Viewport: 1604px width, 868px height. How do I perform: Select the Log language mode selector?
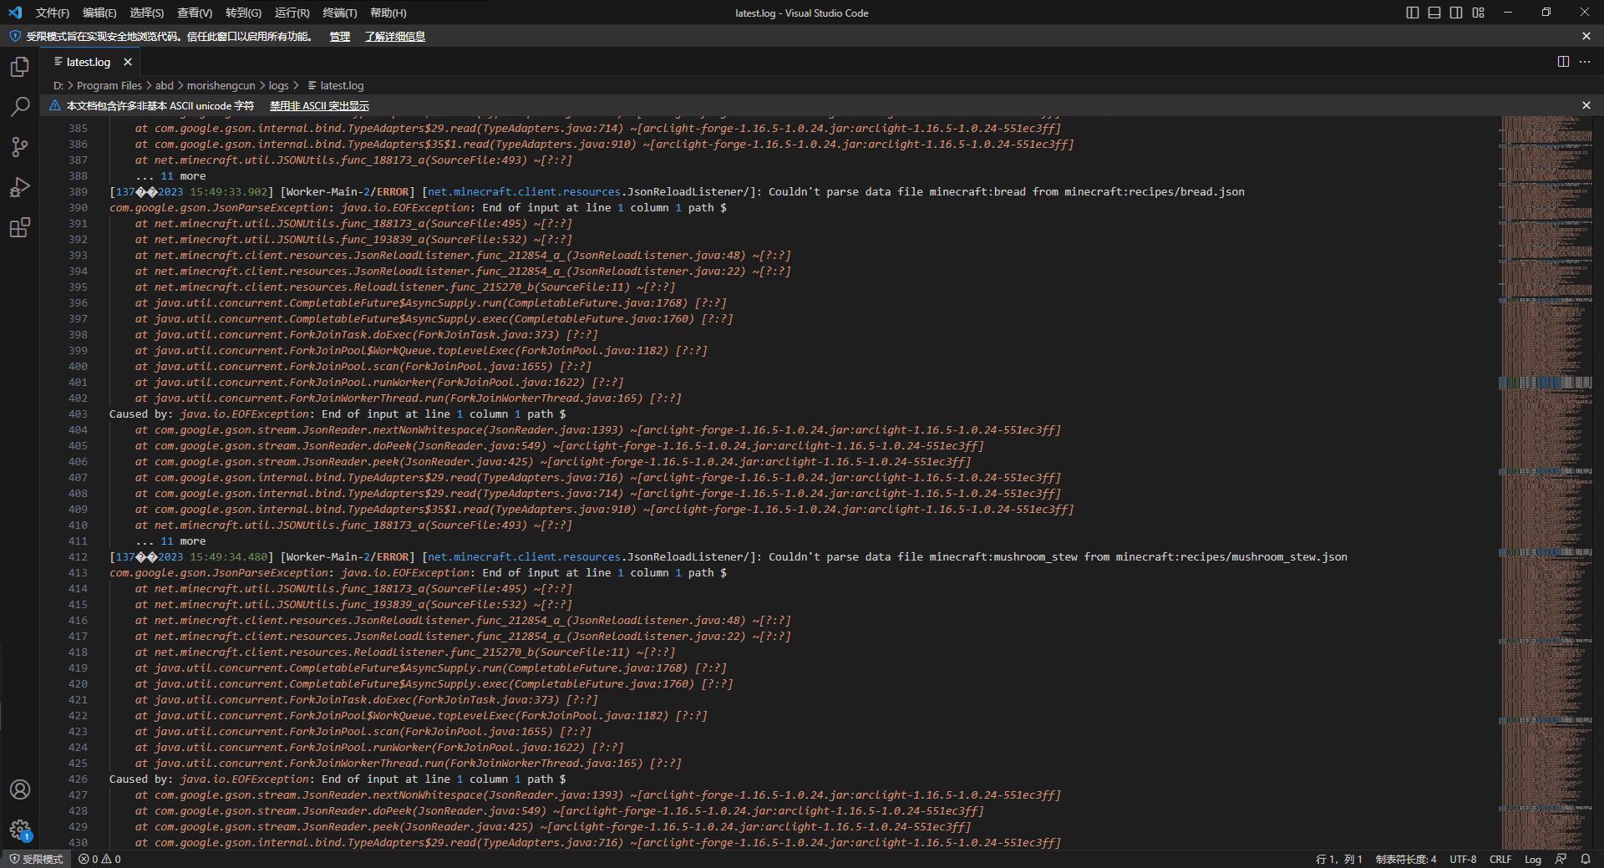pos(1532,859)
